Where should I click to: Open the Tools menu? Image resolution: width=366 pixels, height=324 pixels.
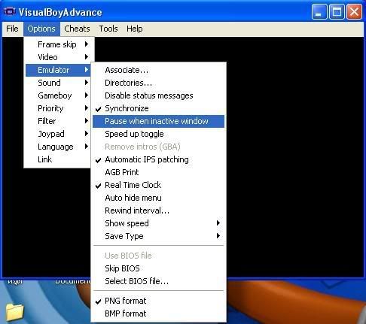coord(108,29)
